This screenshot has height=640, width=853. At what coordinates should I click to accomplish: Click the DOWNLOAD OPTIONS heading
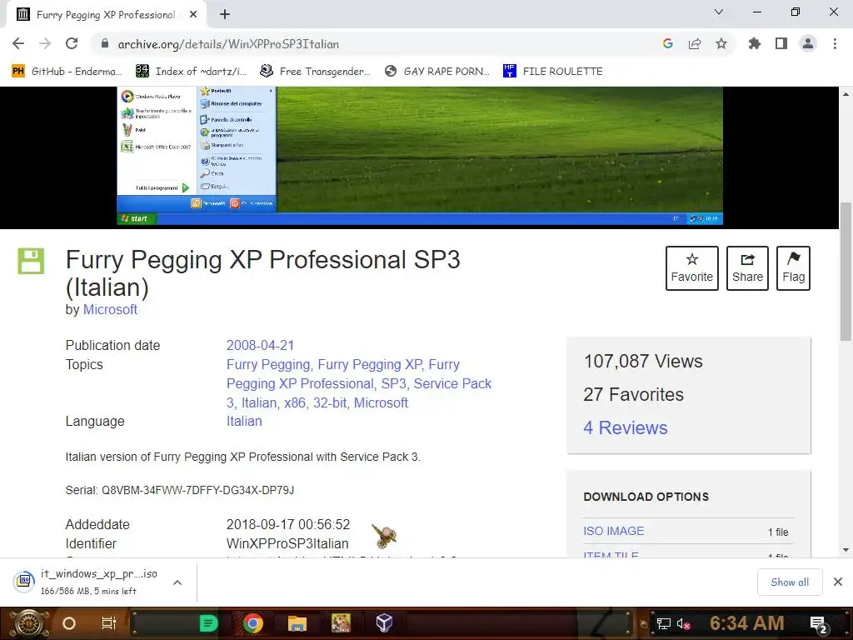click(x=646, y=497)
